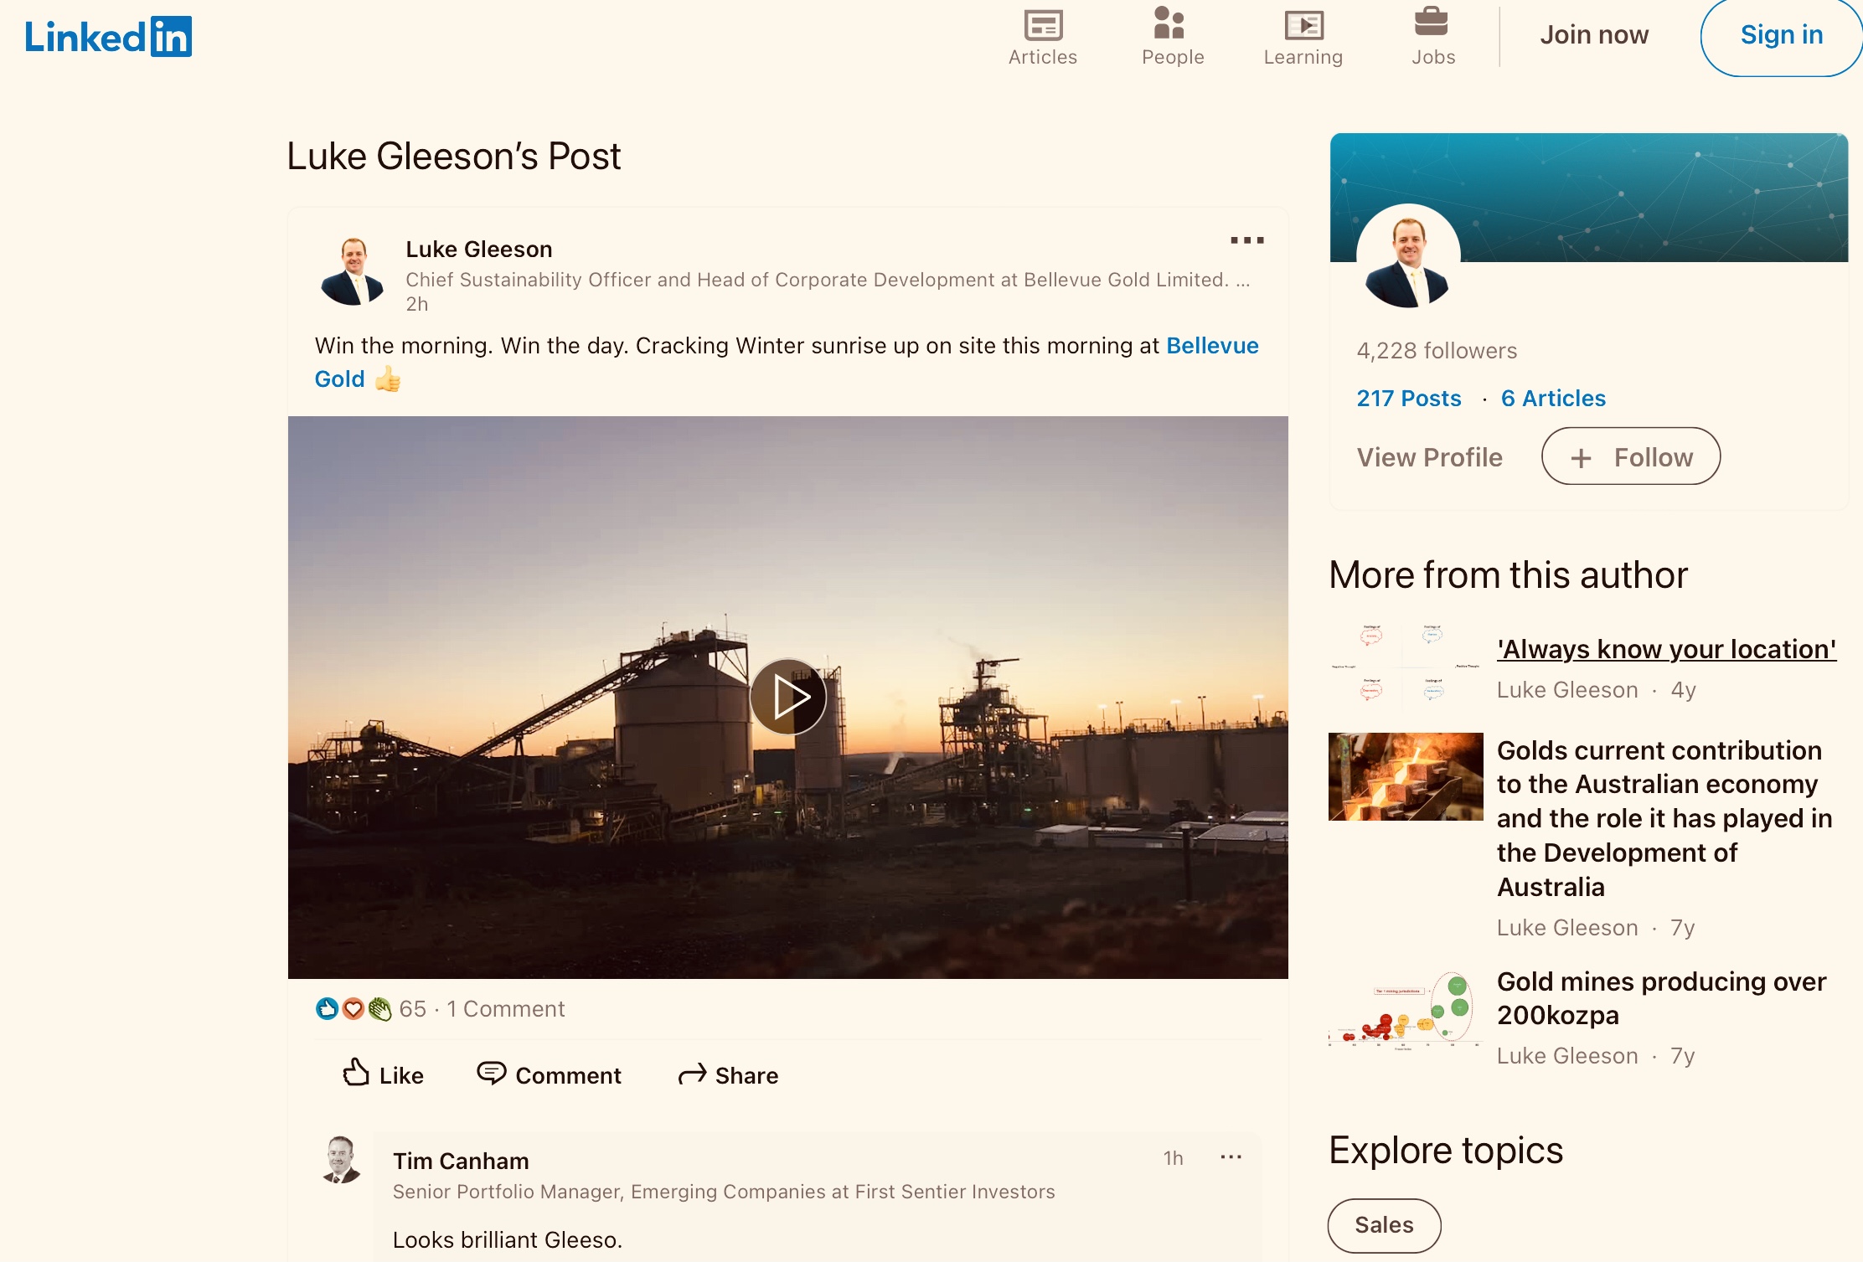1863x1262 pixels.
Task: Follow Luke Gleeson
Action: (1630, 456)
